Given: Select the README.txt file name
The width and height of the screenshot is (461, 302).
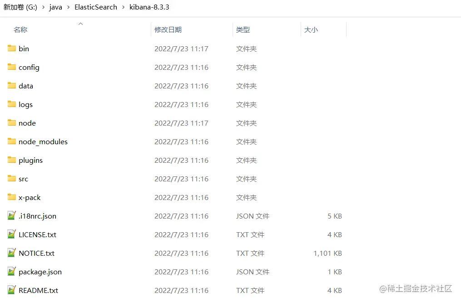Looking at the screenshot, I should pyautogui.click(x=38, y=291).
